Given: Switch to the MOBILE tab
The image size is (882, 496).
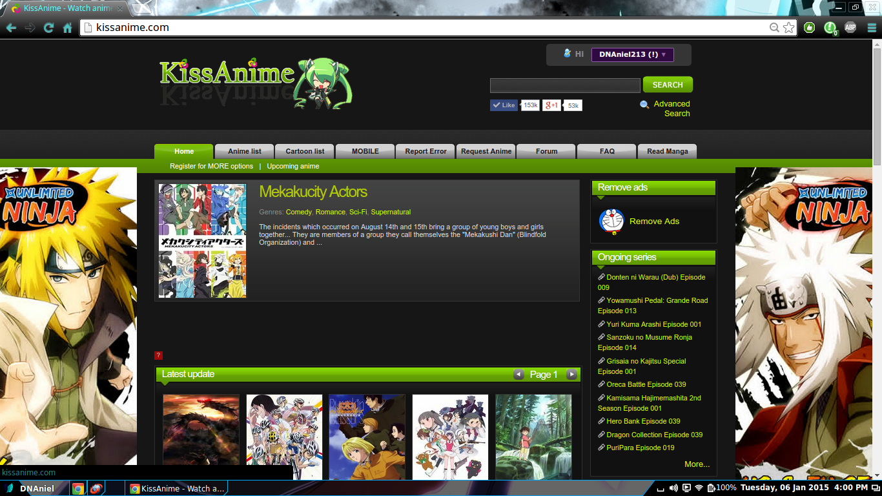Looking at the screenshot, I should click(x=365, y=151).
